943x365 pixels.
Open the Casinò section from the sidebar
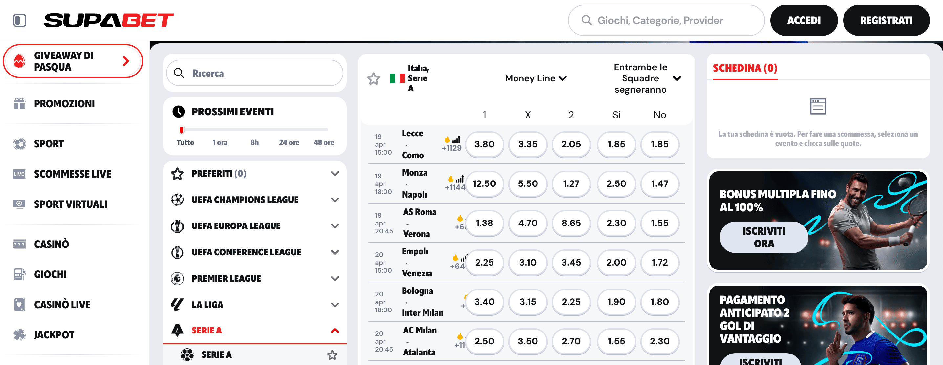pos(19,244)
